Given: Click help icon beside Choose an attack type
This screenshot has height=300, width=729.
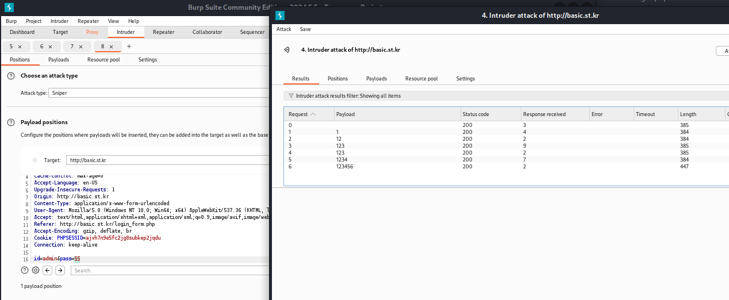Looking at the screenshot, I should 11,76.
